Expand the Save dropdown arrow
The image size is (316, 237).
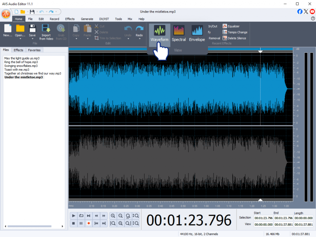[32, 39]
